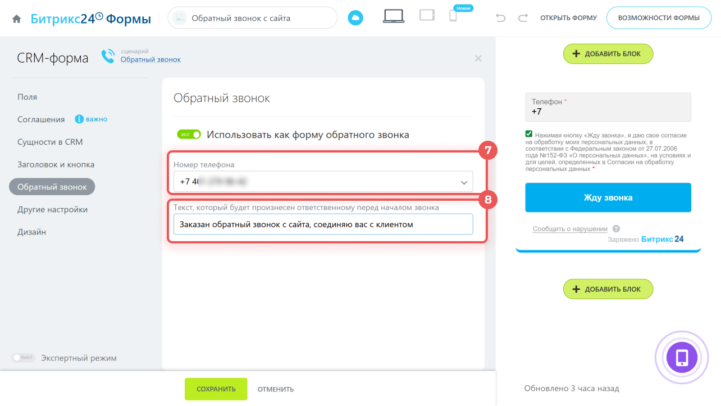
Task: Click the callback announcement text field
Action: [x=323, y=224]
